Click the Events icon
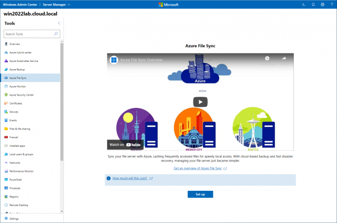337x223 pixels. pyautogui.click(x=6, y=120)
